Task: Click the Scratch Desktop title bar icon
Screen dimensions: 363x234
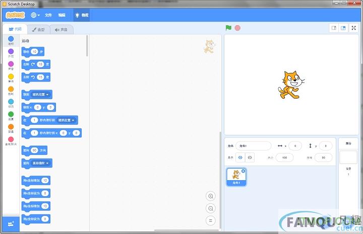Action: click(x=5, y=4)
